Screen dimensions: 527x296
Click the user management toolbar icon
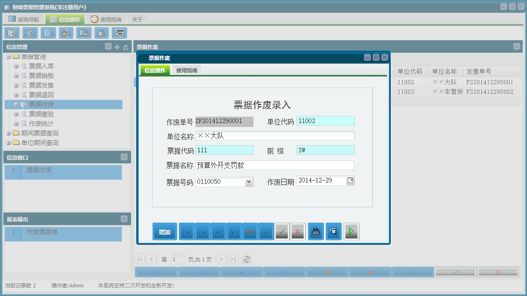click(x=66, y=33)
